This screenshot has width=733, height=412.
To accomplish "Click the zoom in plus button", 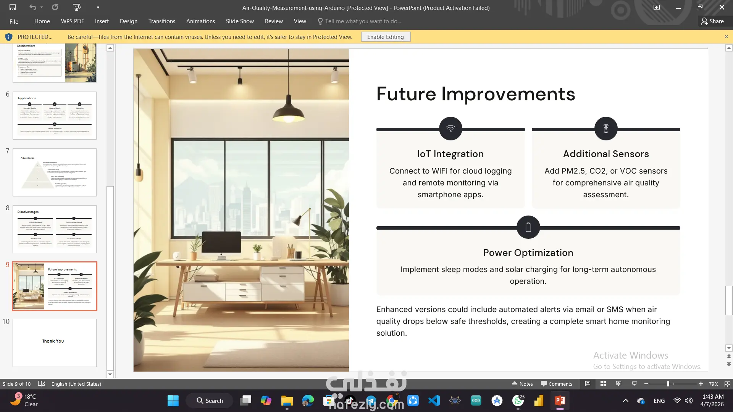I will pyautogui.click(x=701, y=384).
